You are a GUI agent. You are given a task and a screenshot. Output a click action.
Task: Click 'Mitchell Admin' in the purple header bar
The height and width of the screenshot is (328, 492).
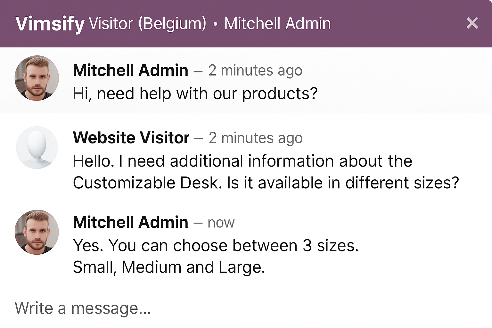pos(277,23)
